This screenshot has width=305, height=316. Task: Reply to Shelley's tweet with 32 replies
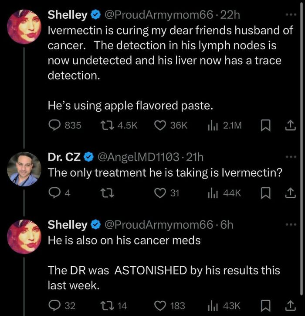[55, 306]
